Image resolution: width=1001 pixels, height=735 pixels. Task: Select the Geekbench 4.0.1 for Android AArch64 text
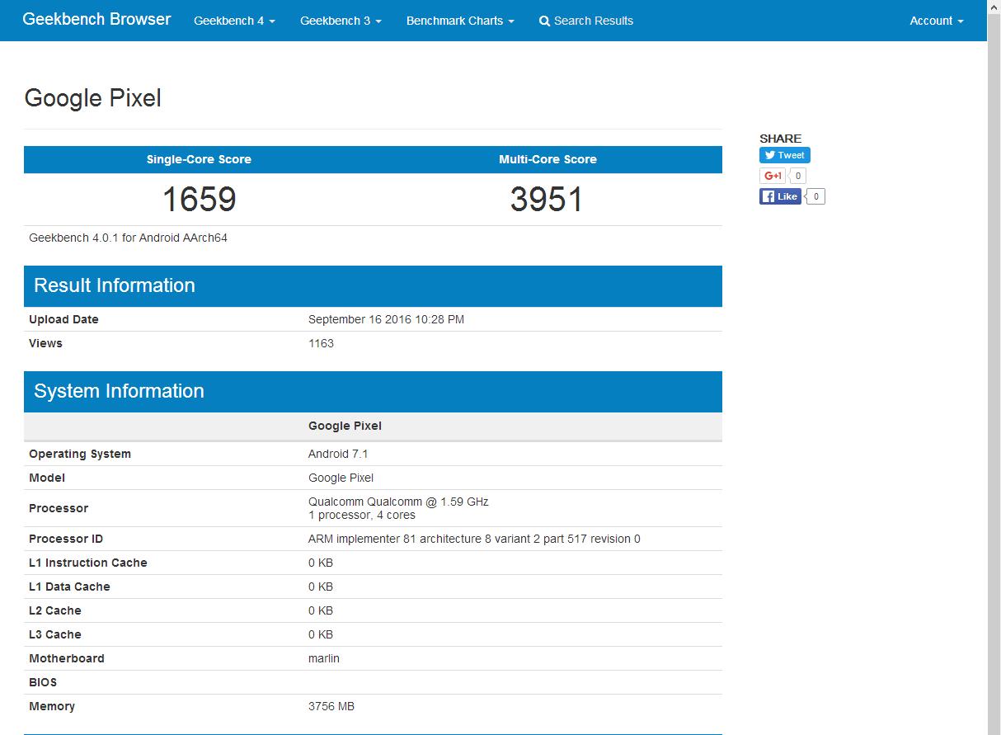coord(128,238)
